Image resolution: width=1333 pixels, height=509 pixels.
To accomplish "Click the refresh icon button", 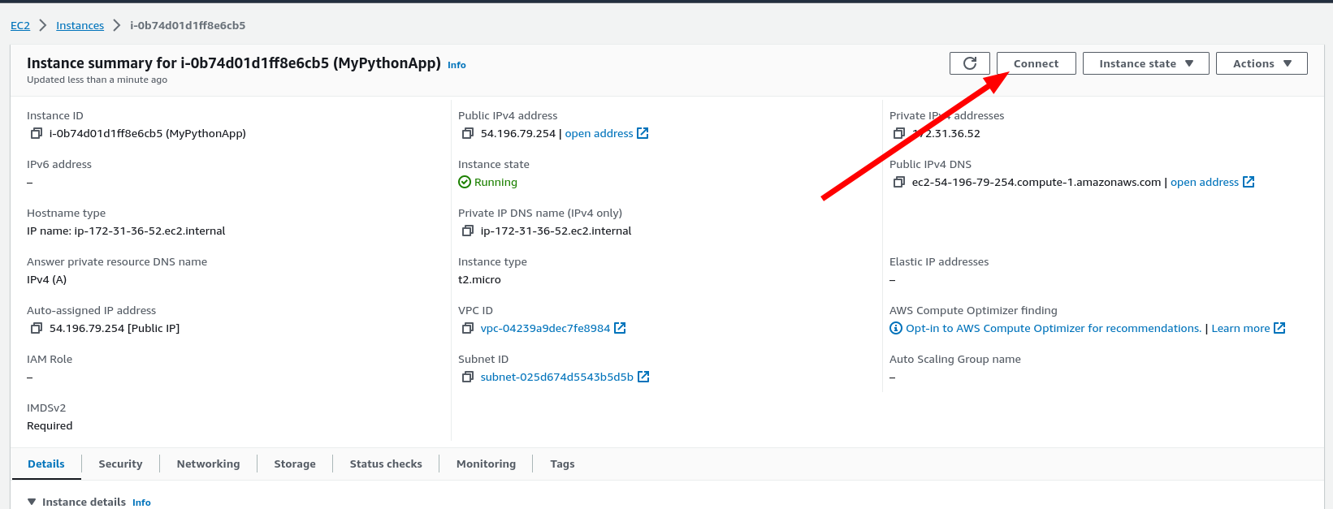I will click(969, 63).
